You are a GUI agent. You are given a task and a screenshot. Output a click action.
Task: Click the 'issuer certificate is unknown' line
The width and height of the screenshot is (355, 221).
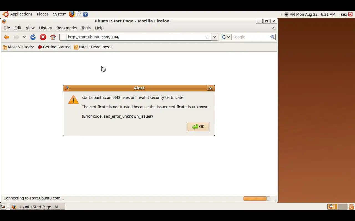point(146,107)
